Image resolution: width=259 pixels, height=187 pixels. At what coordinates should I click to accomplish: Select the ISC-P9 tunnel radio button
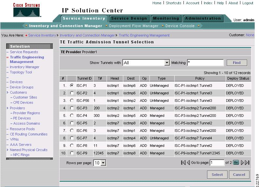tap(72, 153)
